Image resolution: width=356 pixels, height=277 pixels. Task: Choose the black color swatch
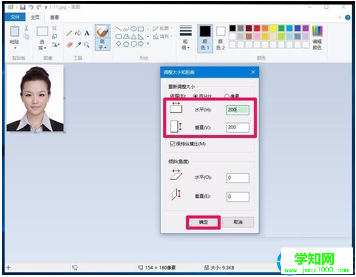click(232, 28)
